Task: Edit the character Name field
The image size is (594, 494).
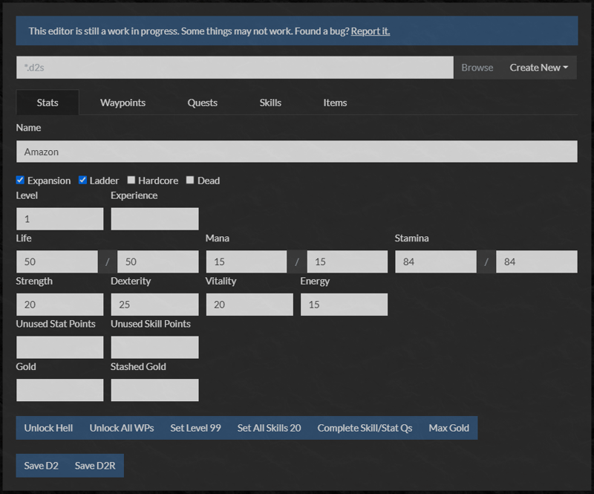Action: tap(297, 152)
